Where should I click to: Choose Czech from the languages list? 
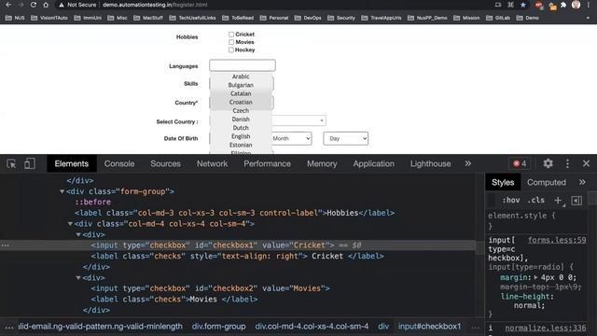241,110
